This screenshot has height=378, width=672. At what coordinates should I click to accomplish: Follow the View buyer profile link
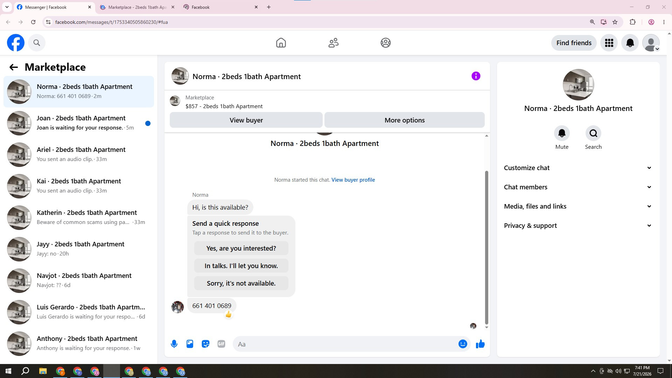tap(353, 180)
